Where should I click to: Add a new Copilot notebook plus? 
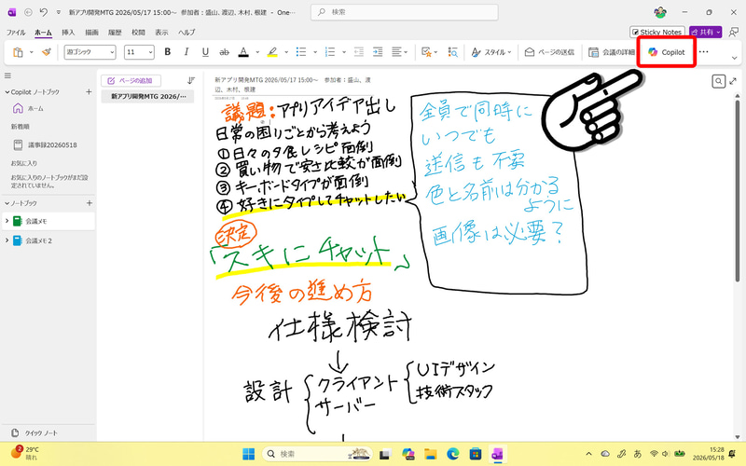[89, 91]
